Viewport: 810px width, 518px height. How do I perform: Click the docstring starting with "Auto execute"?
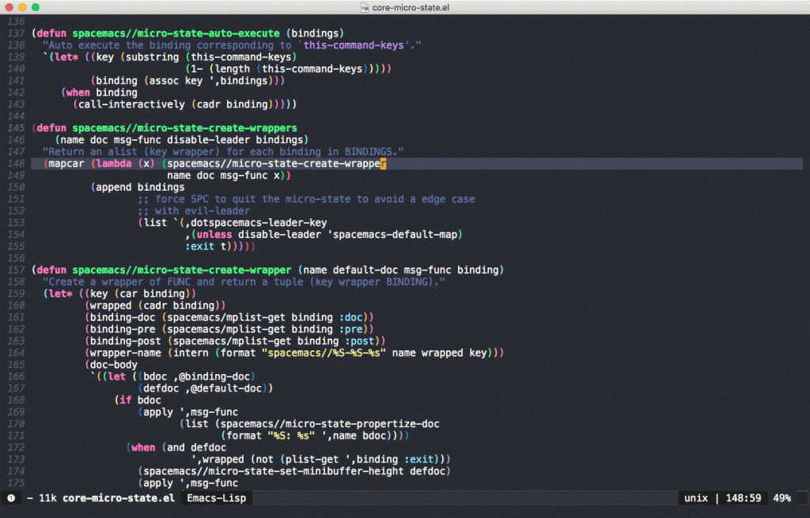(87, 45)
